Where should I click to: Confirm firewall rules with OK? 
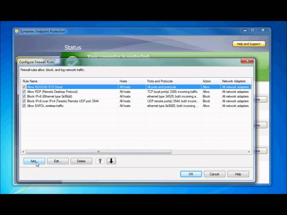(191, 174)
